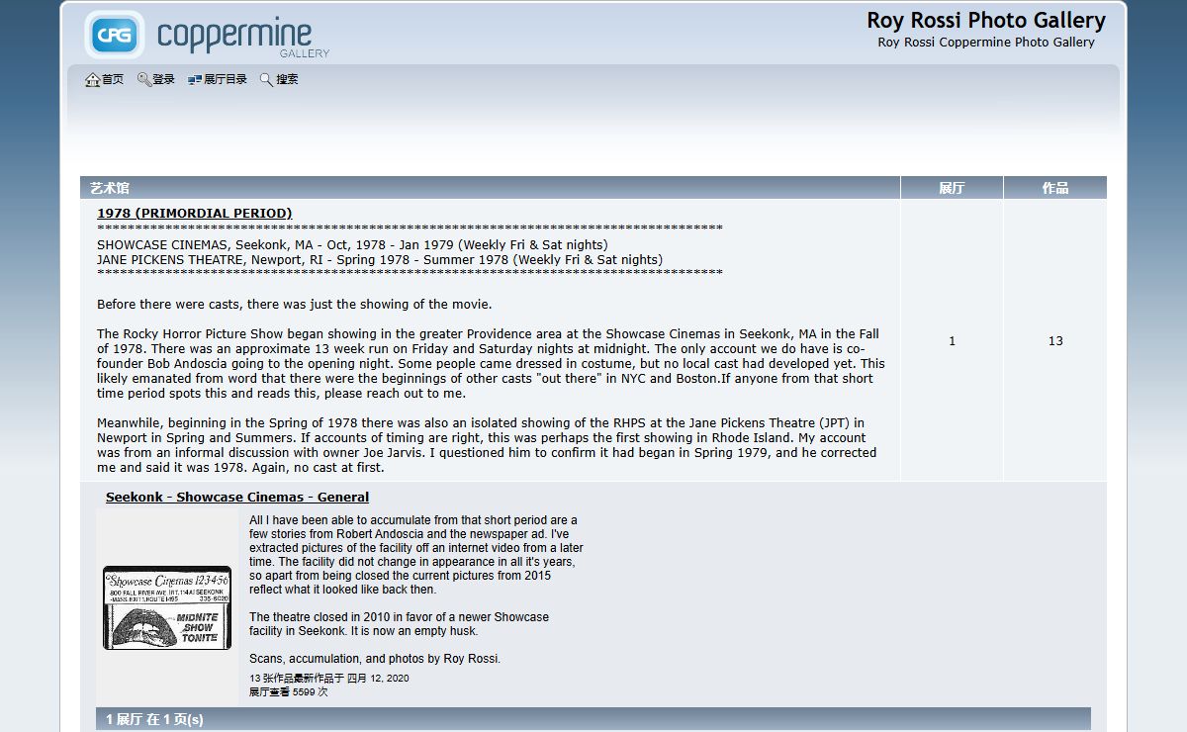Click the album list icon beside 展厅目录
The image size is (1187, 732).
click(195, 80)
